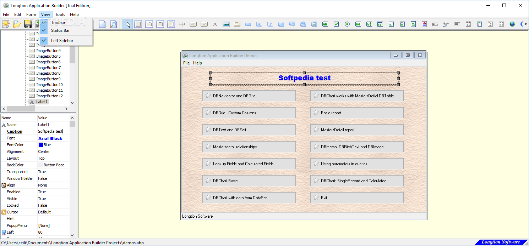Open the Tools menu
529x246 pixels.
click(x=60, y=15)
